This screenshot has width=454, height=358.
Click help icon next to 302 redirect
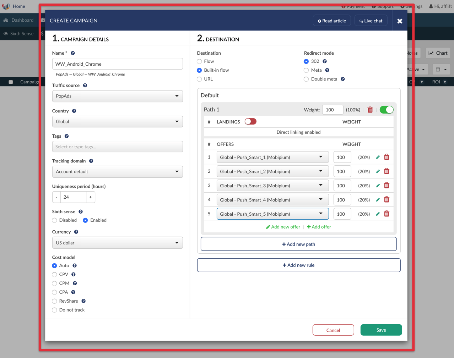tap(325, 61)
